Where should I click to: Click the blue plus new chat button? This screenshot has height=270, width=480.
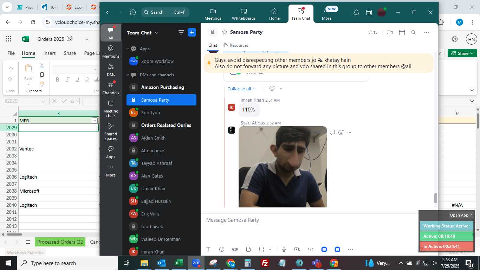(192, 32)
